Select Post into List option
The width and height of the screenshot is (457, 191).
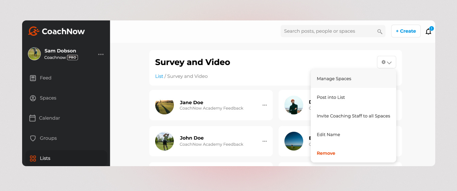click(331, 97)
